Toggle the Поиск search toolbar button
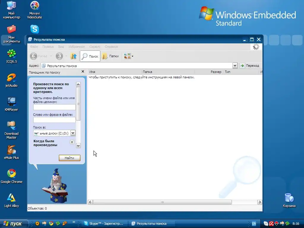304x228 pixels. tap(90, 56)
